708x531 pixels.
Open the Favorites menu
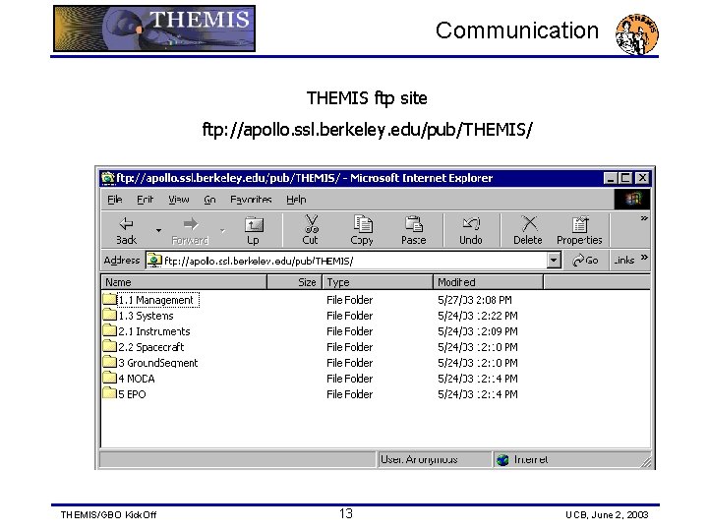pos(251,199)
